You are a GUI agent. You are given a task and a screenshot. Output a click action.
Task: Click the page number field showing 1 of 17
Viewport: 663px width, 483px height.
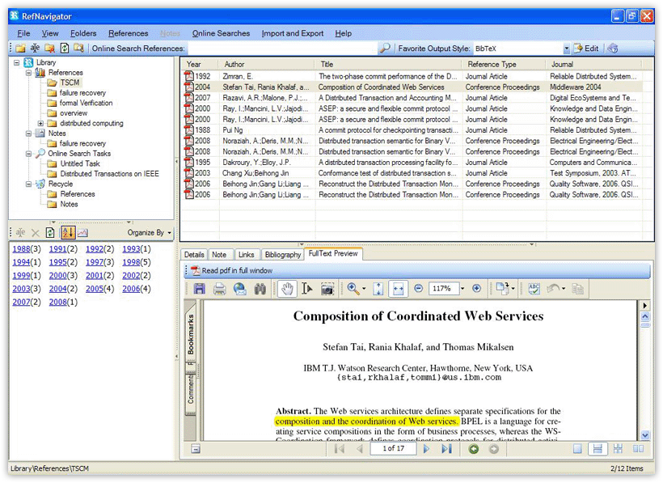point(393,449)
